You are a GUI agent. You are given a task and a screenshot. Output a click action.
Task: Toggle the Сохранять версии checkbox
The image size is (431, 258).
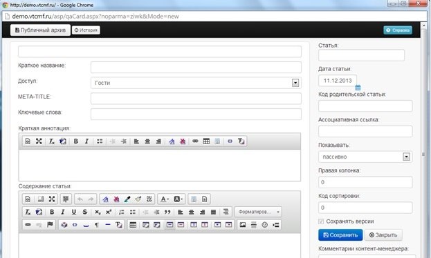(321, 221)
